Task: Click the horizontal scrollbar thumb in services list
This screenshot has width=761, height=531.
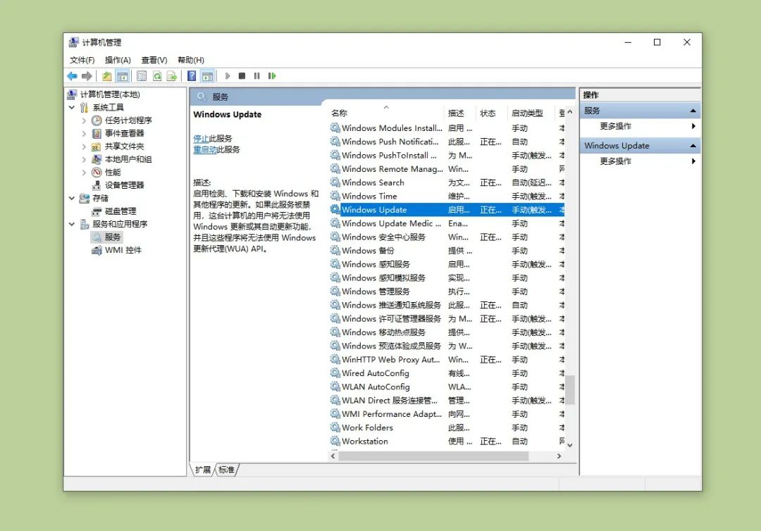Action: (x=433, y=456)
